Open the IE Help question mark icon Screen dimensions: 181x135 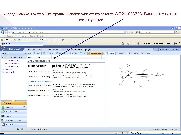tap(175, 43)
